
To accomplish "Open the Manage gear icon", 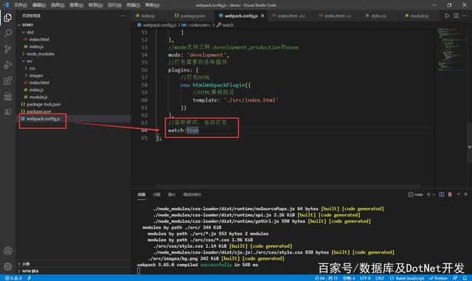I will [8, 266].
